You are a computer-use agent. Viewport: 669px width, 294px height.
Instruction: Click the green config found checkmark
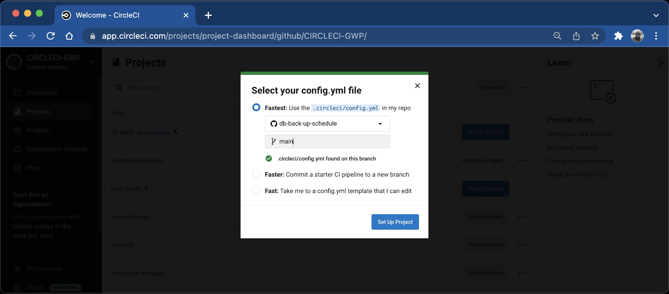pyautogui.click(x=269, y=159)
